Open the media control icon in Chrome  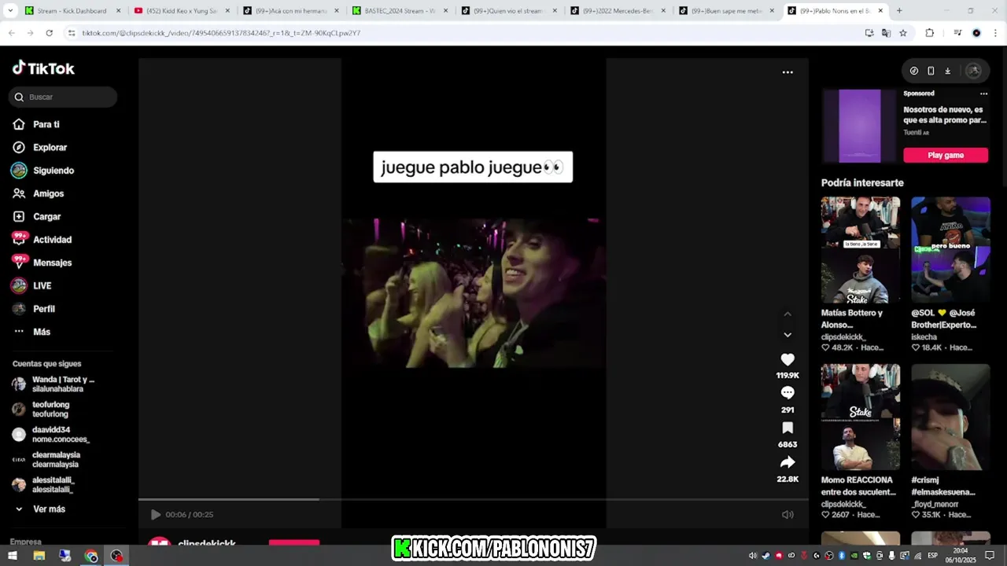957,33
